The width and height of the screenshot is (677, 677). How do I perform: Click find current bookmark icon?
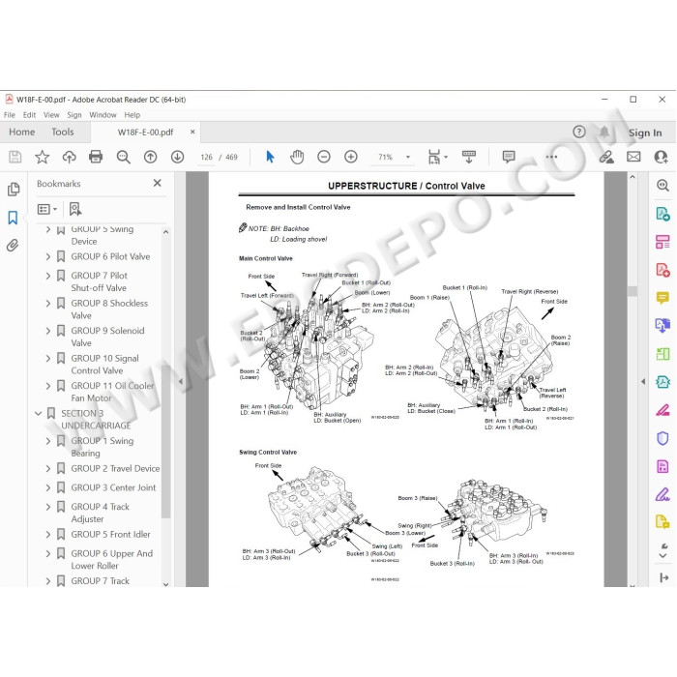(x=75, y=209)
